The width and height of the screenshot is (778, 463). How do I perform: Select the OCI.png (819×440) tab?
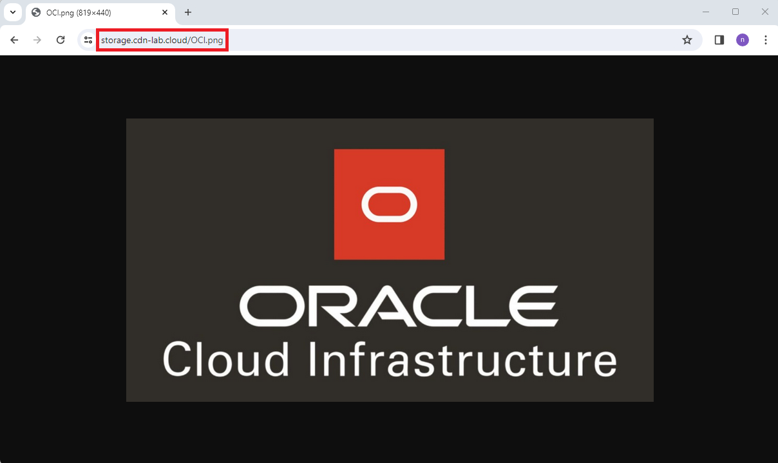point(100,13)
